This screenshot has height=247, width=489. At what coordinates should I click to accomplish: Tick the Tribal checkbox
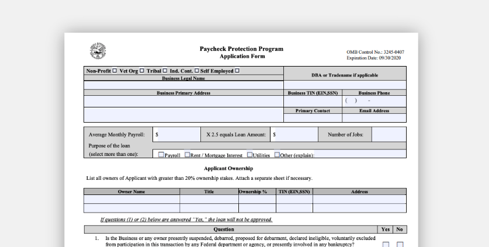coord(165,71)
